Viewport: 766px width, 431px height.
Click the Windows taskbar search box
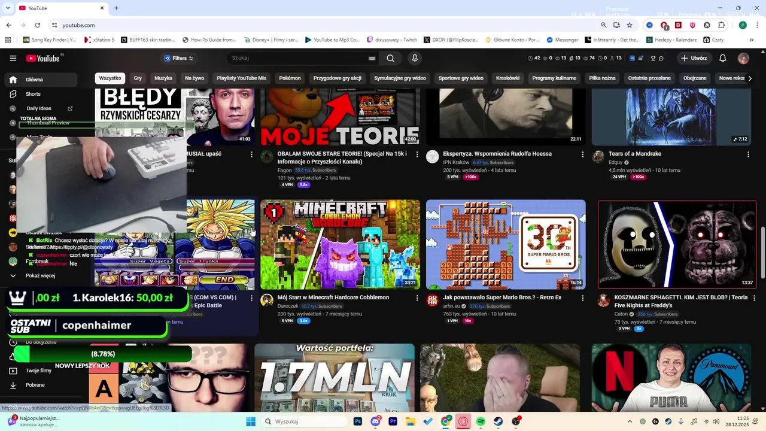coord(305,421)
